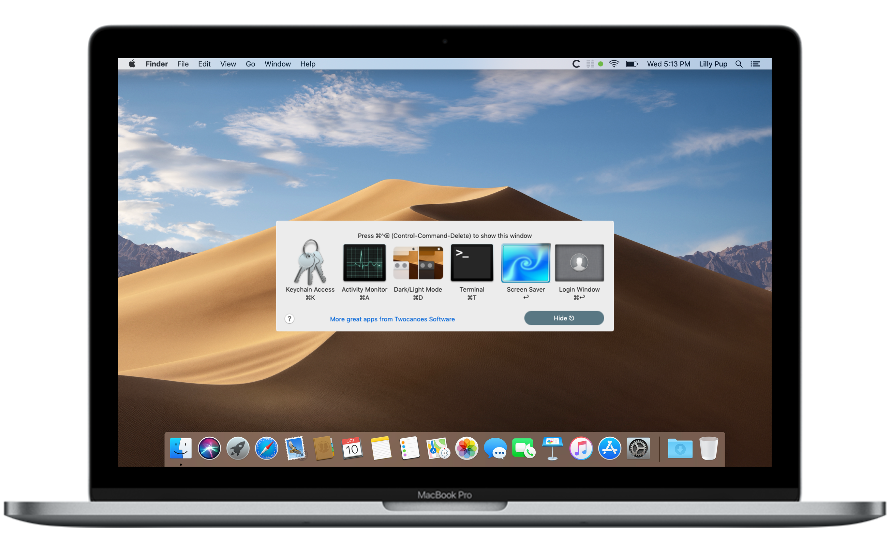
Task: Open More great apps from Twocanoes Software link
Action: (392, 319)
